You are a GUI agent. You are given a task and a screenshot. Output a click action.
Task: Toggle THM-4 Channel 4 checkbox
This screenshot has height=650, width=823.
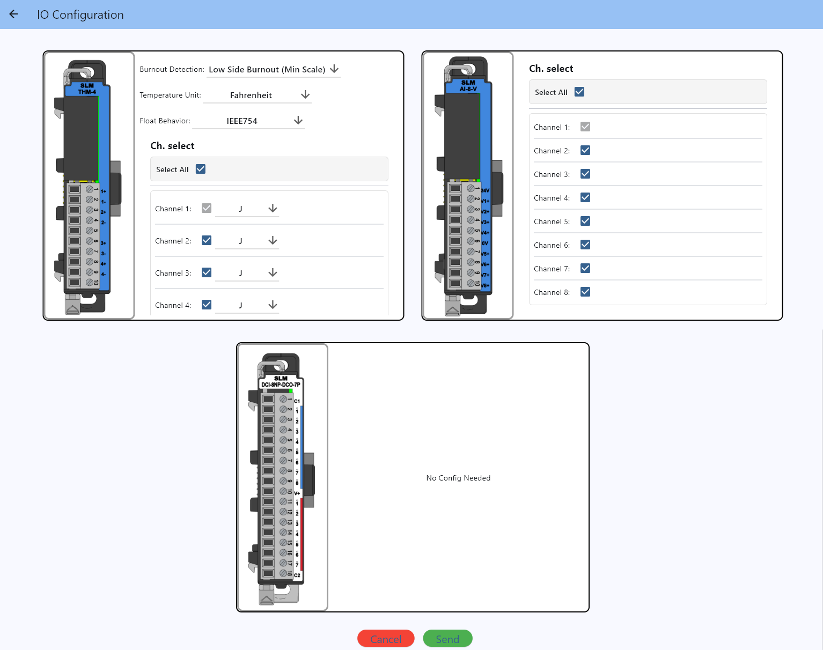[207, 305]
